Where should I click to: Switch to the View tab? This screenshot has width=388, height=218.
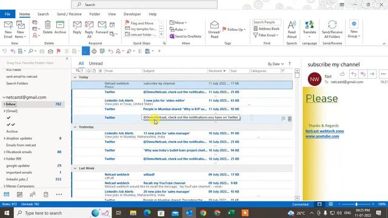112,14
